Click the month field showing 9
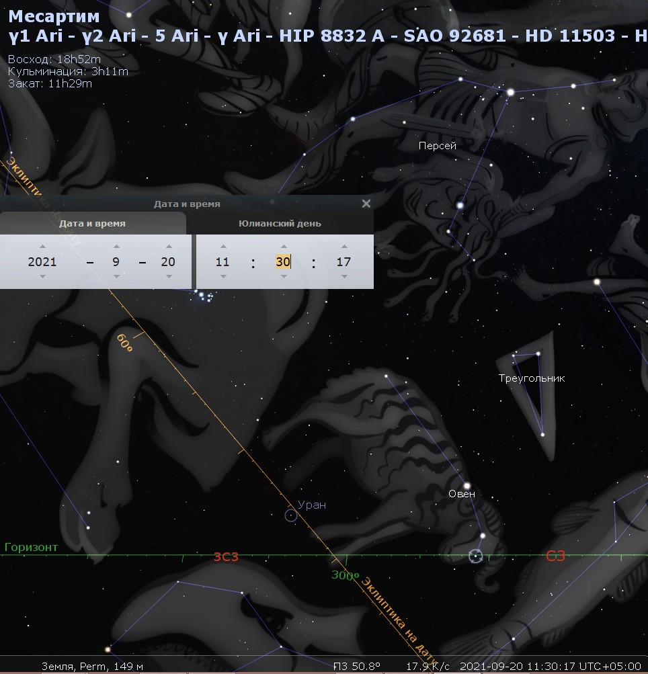 [x=116, y=262]
